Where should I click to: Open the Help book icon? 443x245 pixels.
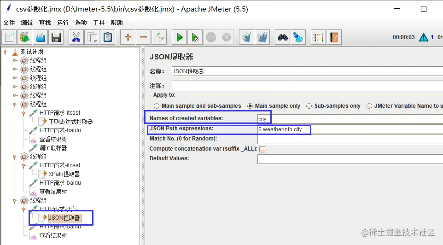[334, 37]
